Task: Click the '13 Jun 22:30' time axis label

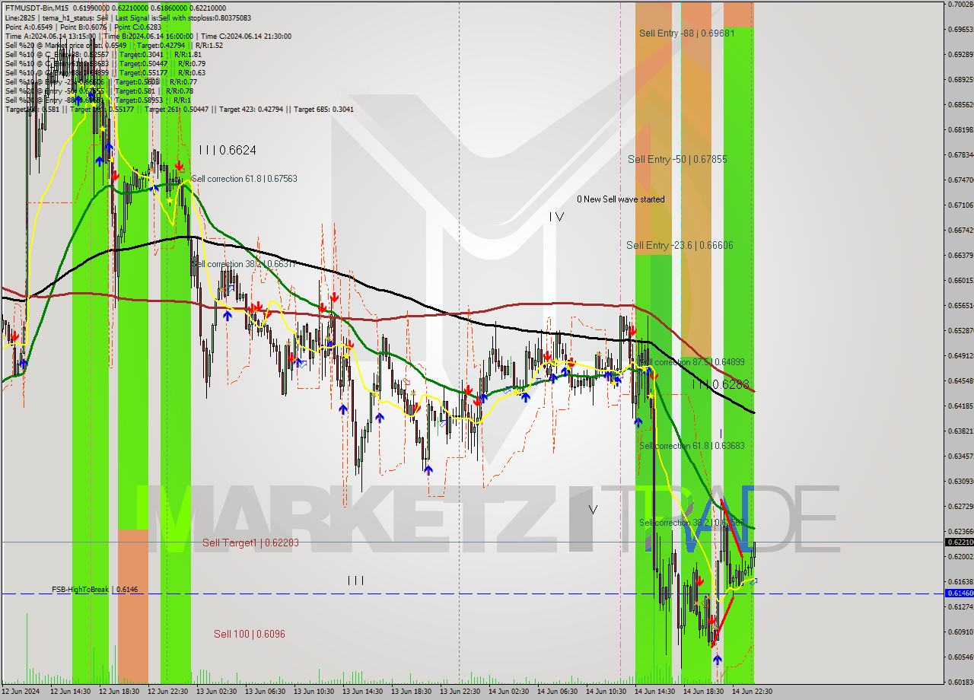Action: click(x=460, y=692)
